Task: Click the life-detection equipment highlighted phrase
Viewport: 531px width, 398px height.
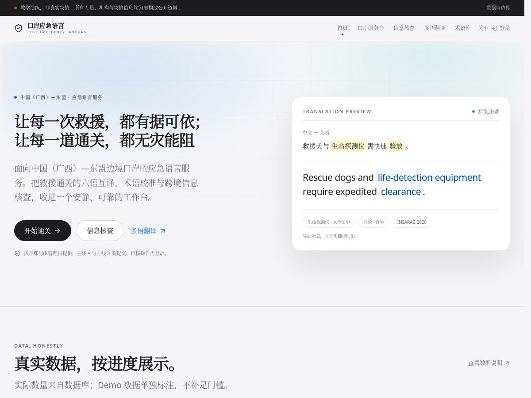Action: 429,177
